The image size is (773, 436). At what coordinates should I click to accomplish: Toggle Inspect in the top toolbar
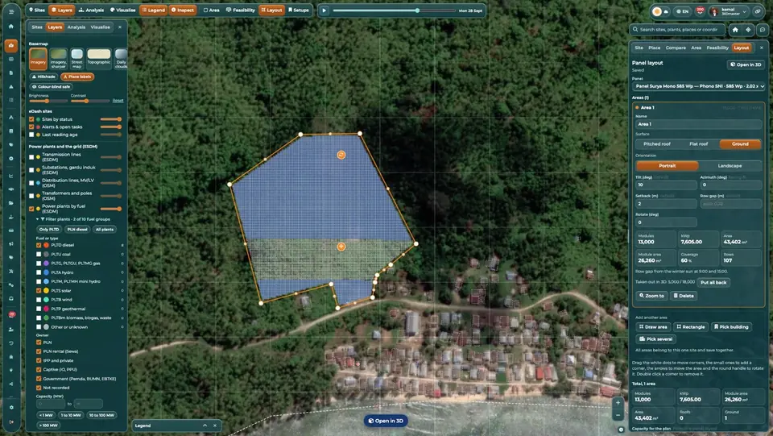pos(183,10)
